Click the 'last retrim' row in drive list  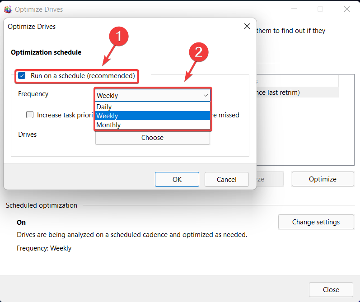(298, 92)
